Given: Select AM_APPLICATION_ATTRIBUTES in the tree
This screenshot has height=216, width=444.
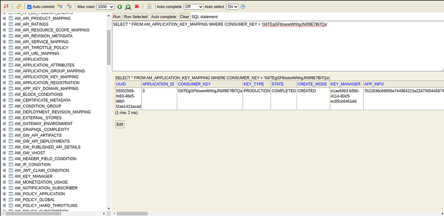Looking at the screenshot, I should tap(44, 65).
